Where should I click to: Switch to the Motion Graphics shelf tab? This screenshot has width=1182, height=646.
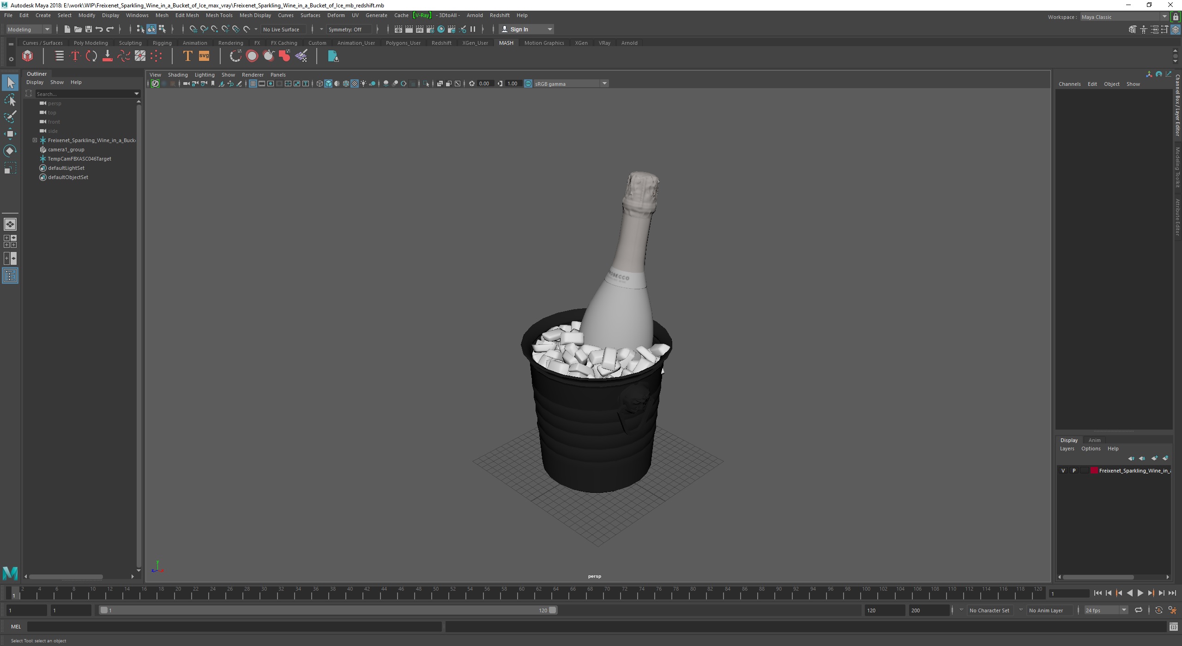tap(544, 43)
